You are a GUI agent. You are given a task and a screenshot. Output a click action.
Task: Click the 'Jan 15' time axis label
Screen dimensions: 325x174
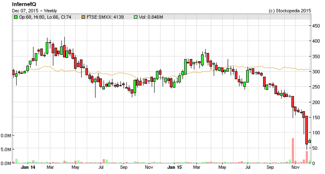point(175,167)
